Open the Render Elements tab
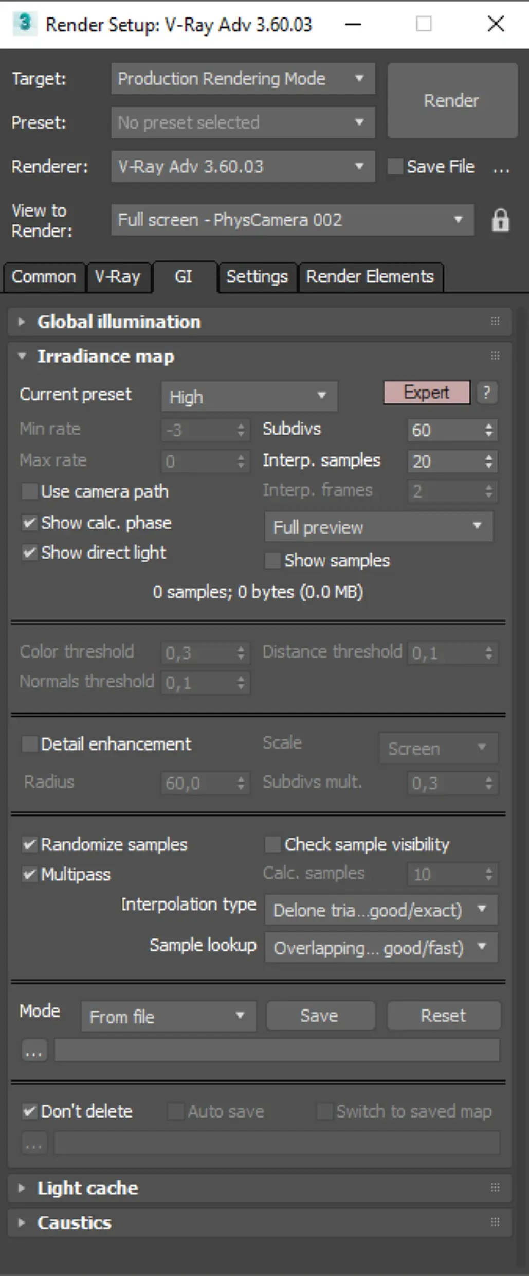The image size is (529, 1276). point(370,277)
